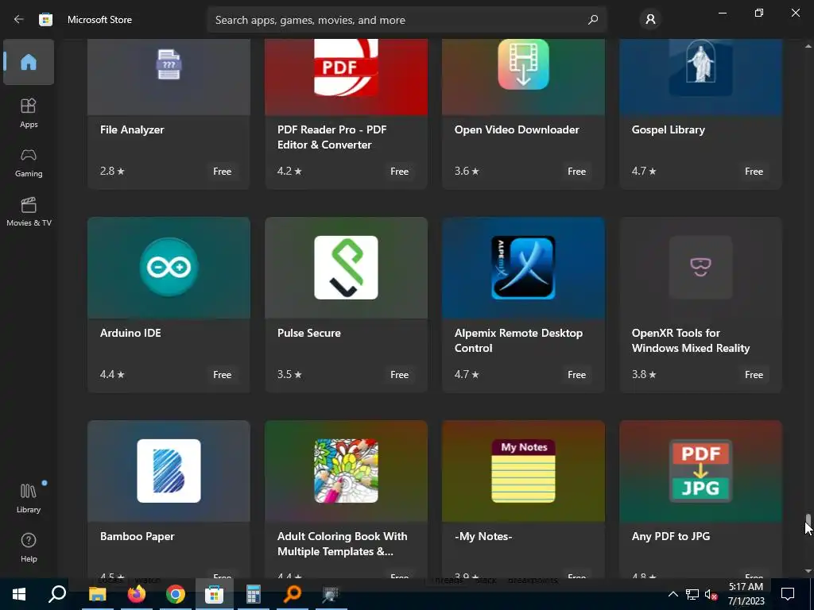814x610 pixels.
Task: Open the Adult Coloring Book icon
Action: [x=347, y=471]
